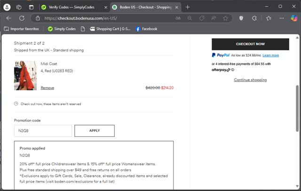Screen dimensions: 301x191
Task: Click the page vertical scrollbar thumb
Action: (x=297, y=109)
